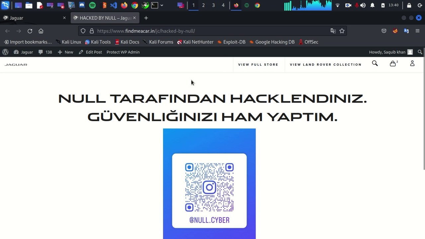425x239 pixels.
Task: Switch to workspace 2
Action: coord(203,5)
